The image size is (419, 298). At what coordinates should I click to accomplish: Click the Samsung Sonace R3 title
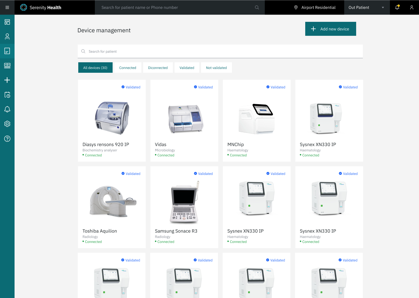[176, 231]
